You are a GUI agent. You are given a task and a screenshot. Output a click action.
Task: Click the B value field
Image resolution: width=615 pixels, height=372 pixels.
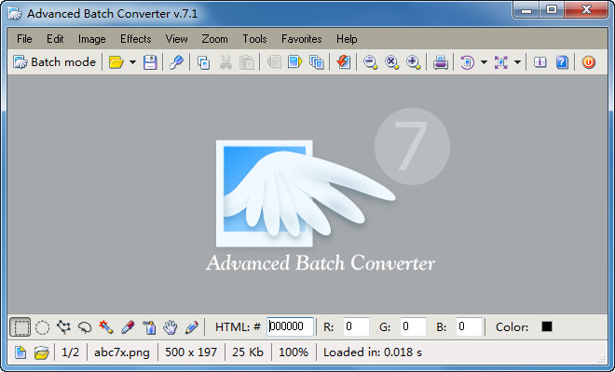point(469,326)
